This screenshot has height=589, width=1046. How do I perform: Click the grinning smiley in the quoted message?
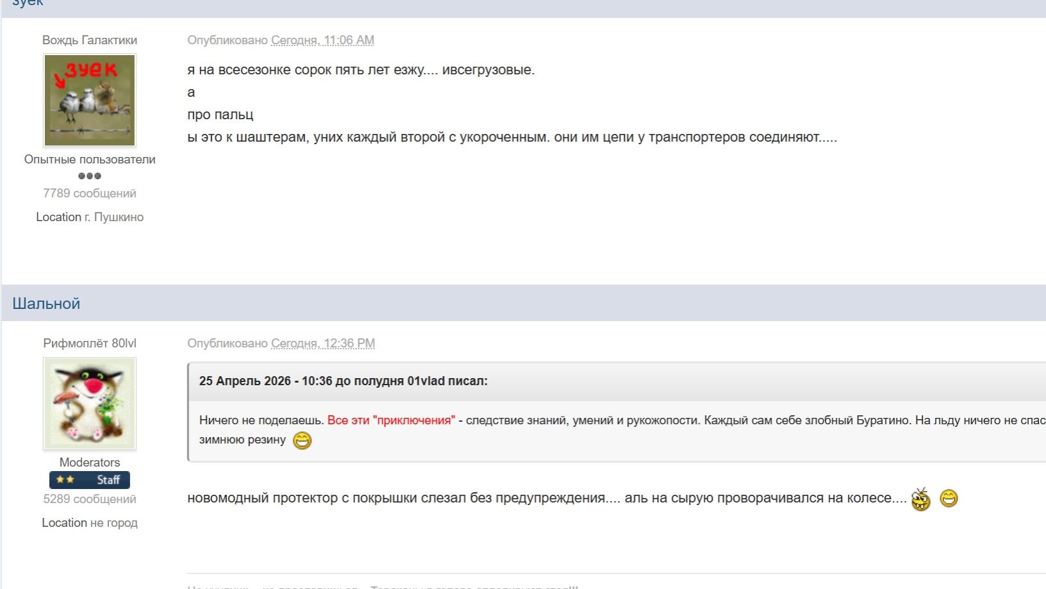tap(301, 440)
